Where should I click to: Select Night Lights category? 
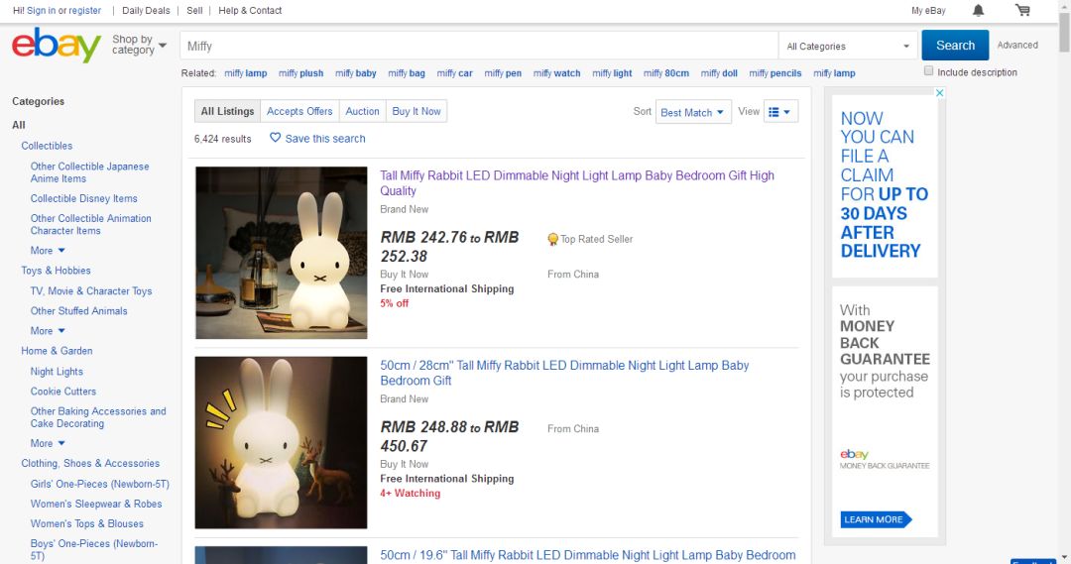point(57,372)
